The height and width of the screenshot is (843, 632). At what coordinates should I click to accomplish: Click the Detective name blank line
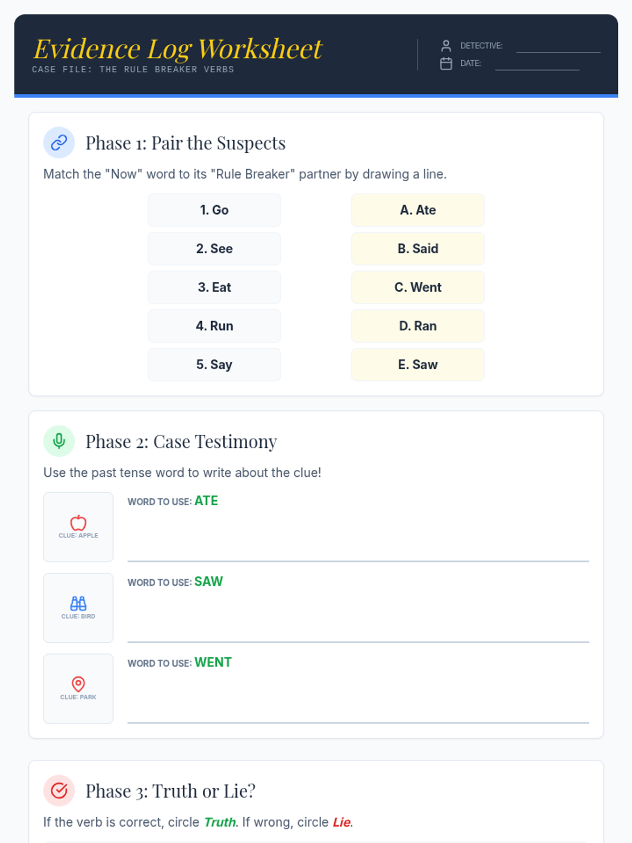coord(558,52)
